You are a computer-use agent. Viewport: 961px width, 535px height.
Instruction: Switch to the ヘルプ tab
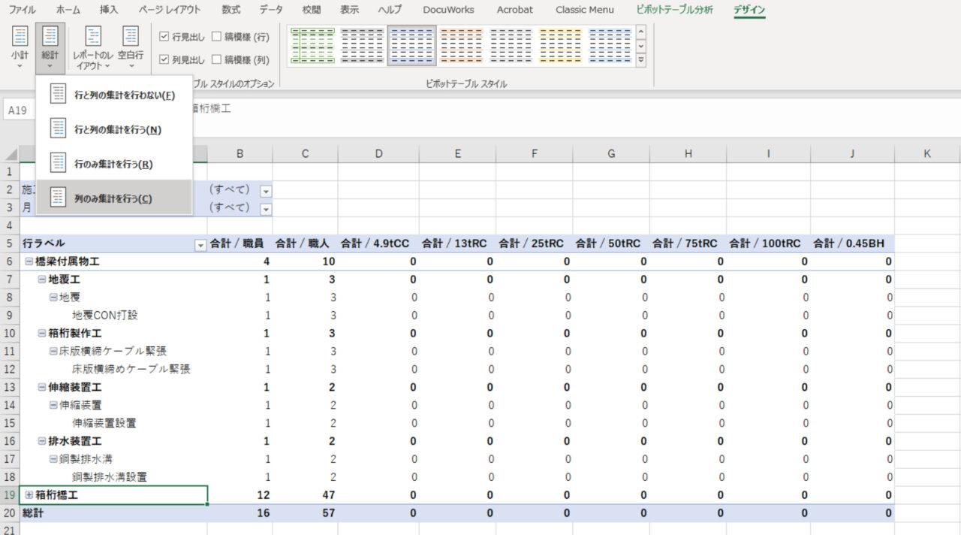[x=390, y=10]
